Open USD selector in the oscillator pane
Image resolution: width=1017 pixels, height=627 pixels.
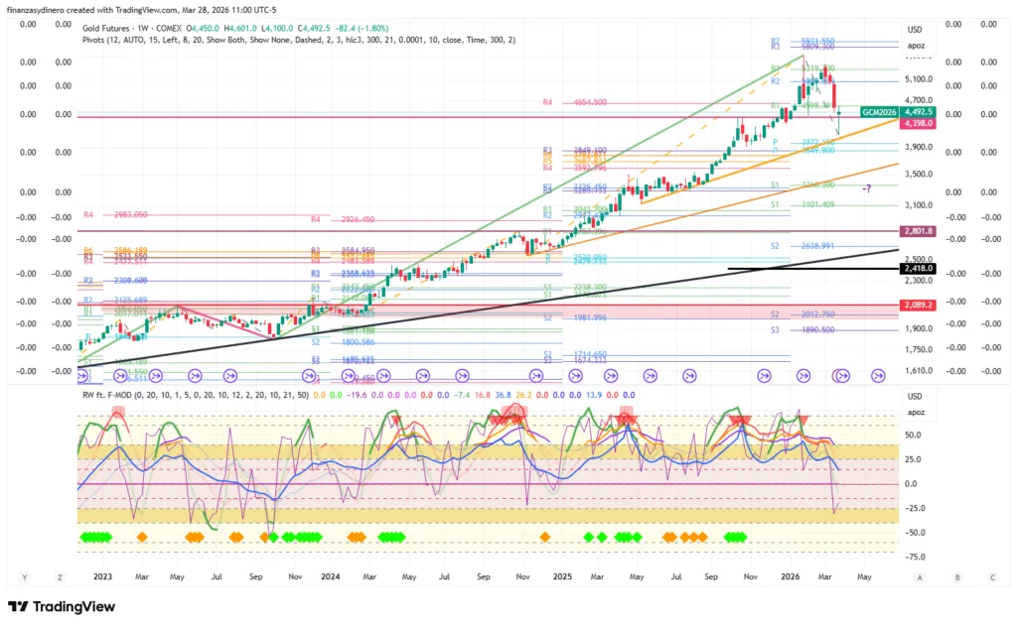click(x=915, y=396)
